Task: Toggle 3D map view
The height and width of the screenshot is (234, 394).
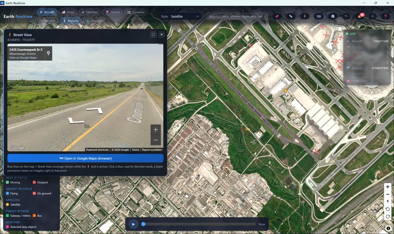Action: tap(319, 16)
